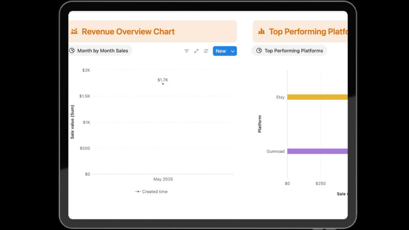The width and height of the screenshot is (409, 230).
Task: Open chart settings sliders icon
Action: point(206,51)
